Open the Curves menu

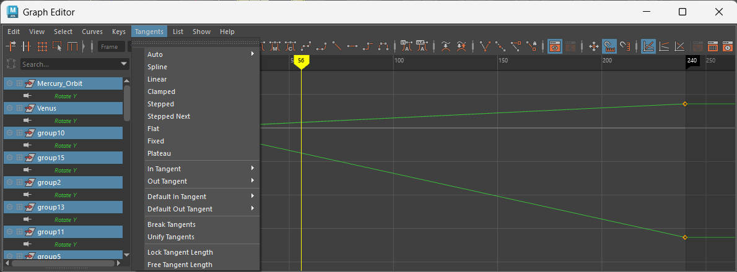(92, 32)
